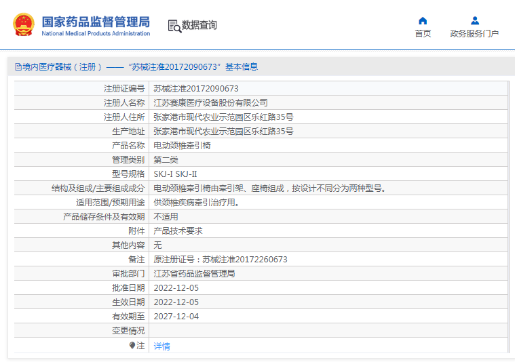
Task: Select model spec SKJ-I SKJ-II
Action: [175, 174]
